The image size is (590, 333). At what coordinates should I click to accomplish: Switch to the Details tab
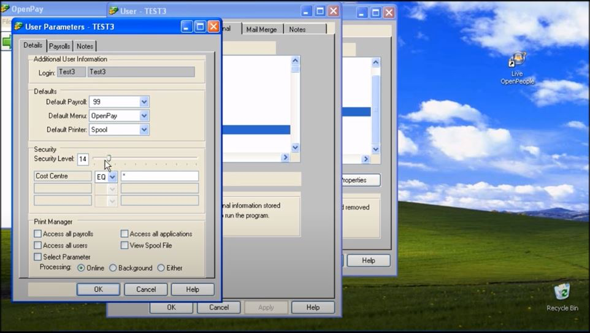33,45
